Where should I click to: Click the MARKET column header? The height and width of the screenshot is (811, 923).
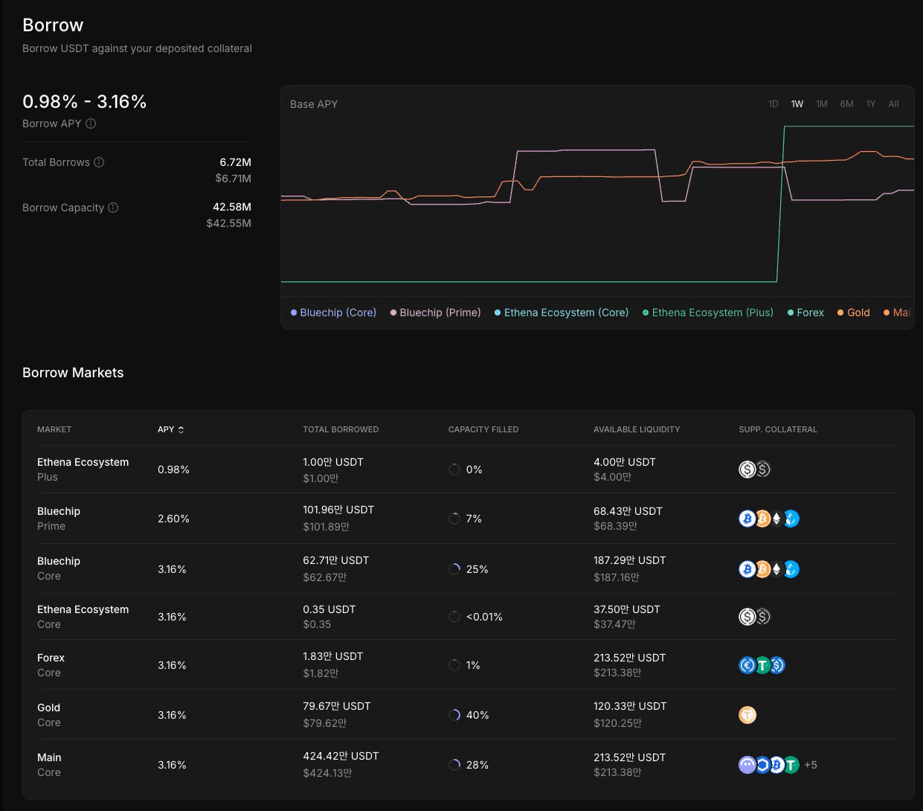coord(54,429)
